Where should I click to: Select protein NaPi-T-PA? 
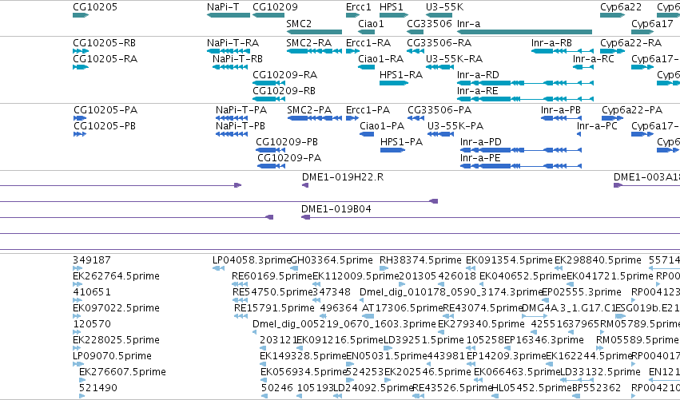[x=241, y=110]
